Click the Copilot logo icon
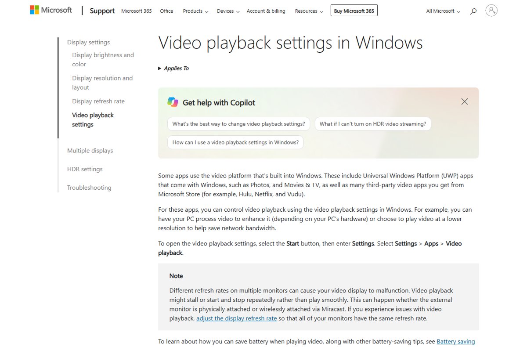 coord(173,102)
